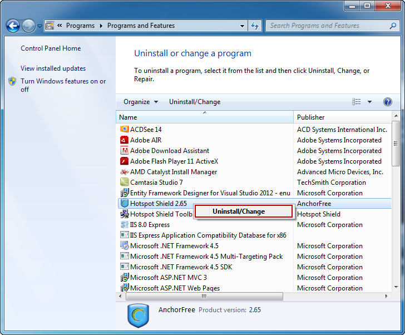
Task: Select the Microsoft ASP.NET MVC 3 icon
Action: click(124, 277)
